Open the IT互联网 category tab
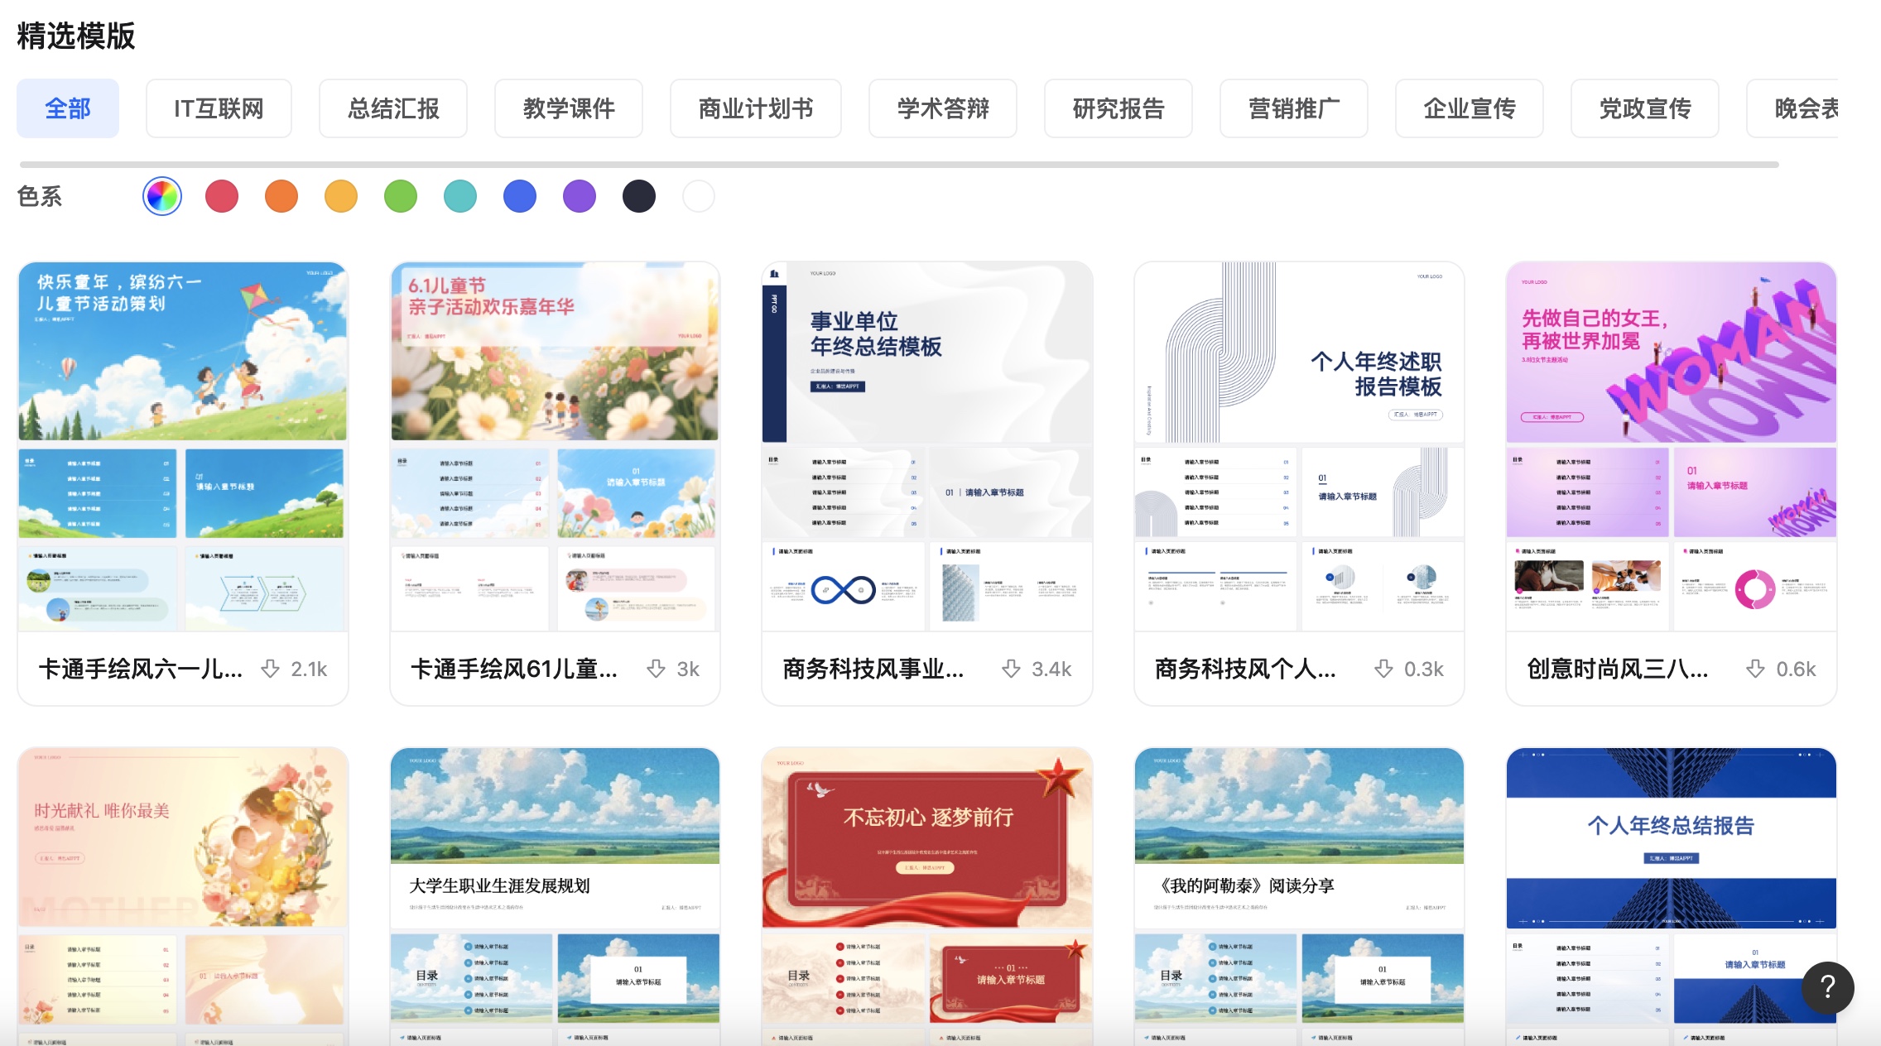Image resolution: width=1881 pixels, height=1046 pixels. click(x=219, y=108)
